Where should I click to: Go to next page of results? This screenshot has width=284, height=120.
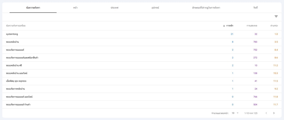(x=274, y=113)
